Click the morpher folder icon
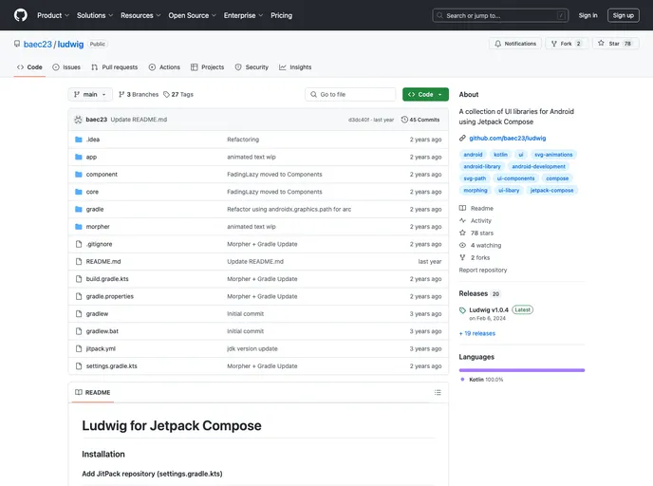Viewport: 653px width, 486px height. [x=78, y=227]
